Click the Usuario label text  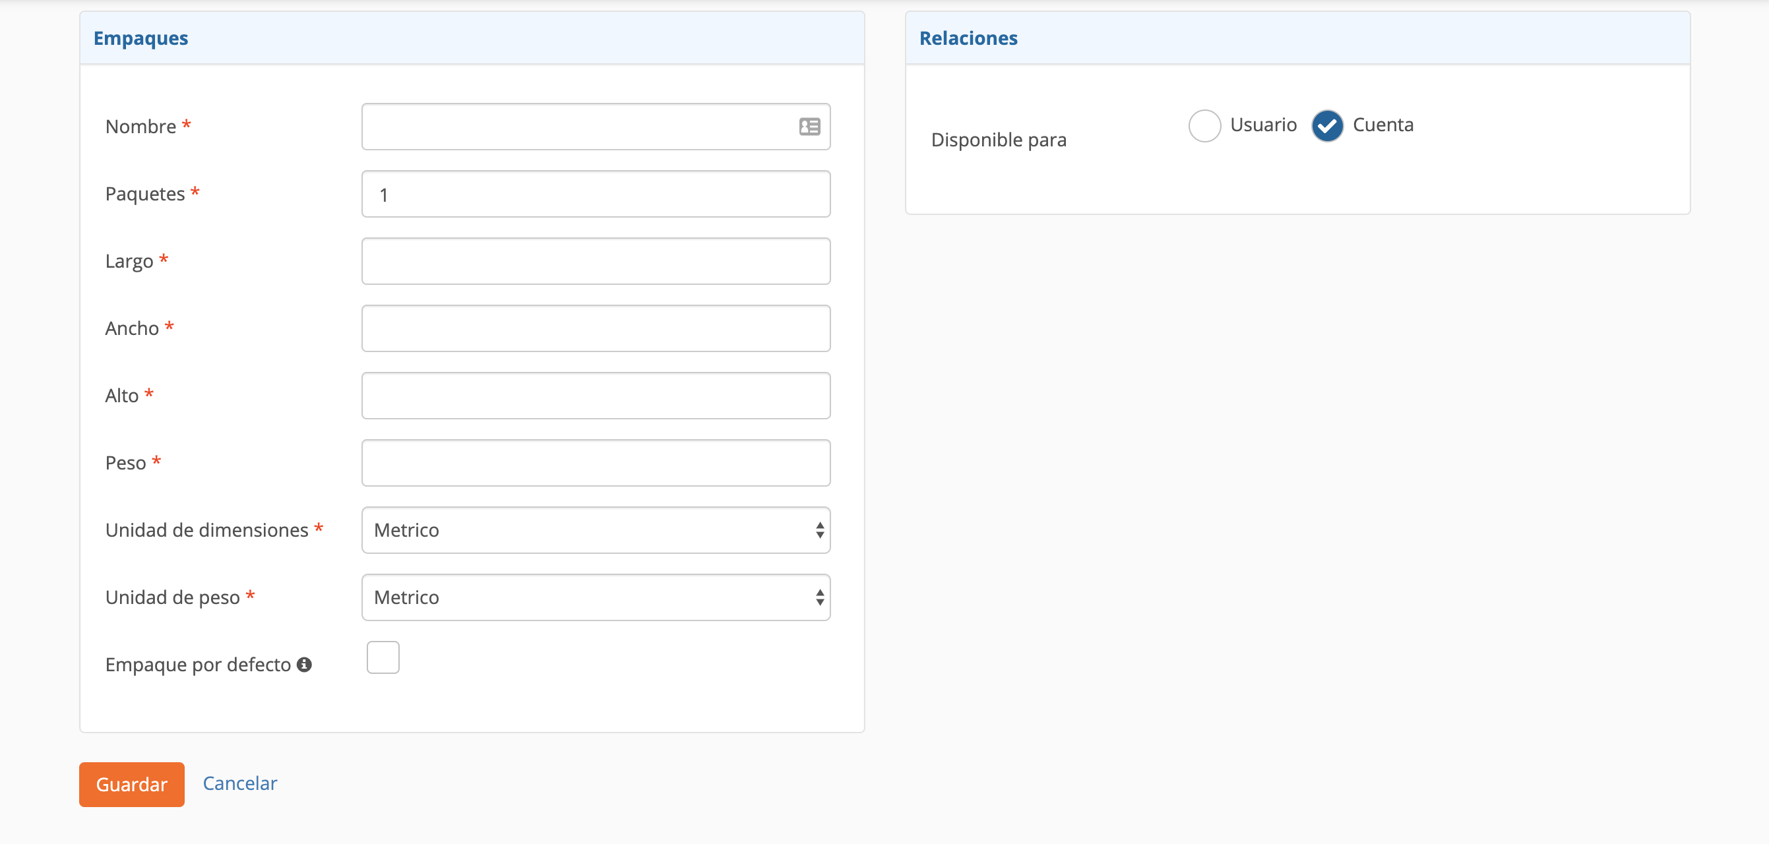pyautogui.click(x=1263, y=125)
